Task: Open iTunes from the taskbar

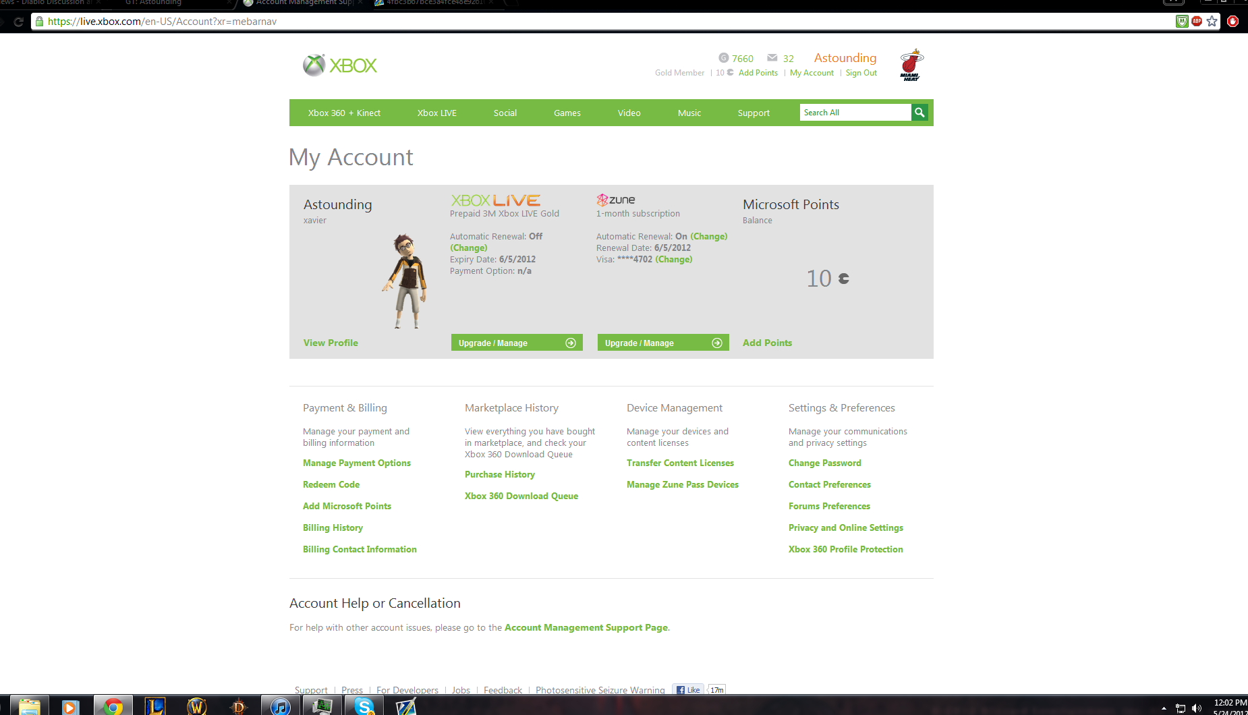Action: click(x=281, y=706)
